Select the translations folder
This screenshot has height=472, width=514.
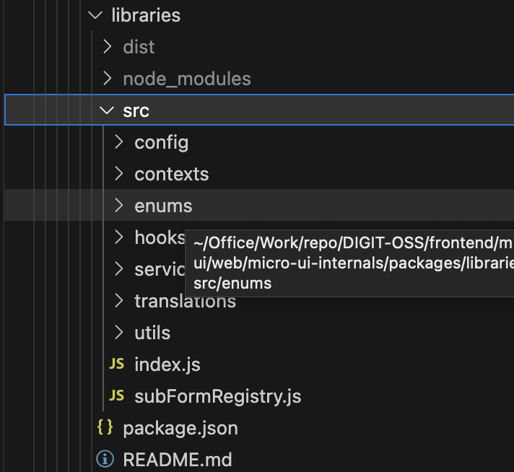point(185,302)
